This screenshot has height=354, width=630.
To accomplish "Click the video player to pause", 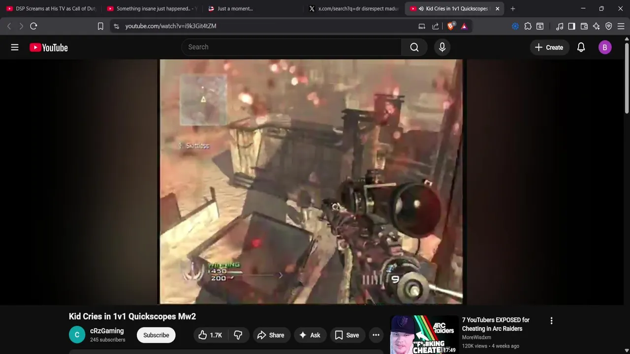I will click(x=311, y=182).
